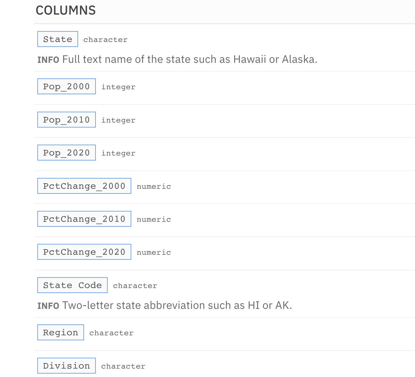
Task: Click the State column name box
Action: pyautogui.click(x=58, y=39)
